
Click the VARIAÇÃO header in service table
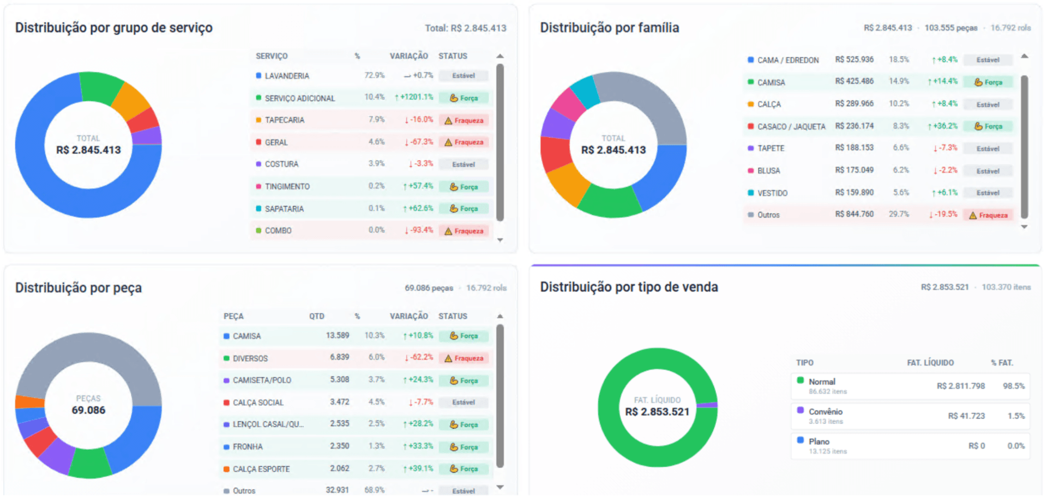tap(408, 56)
